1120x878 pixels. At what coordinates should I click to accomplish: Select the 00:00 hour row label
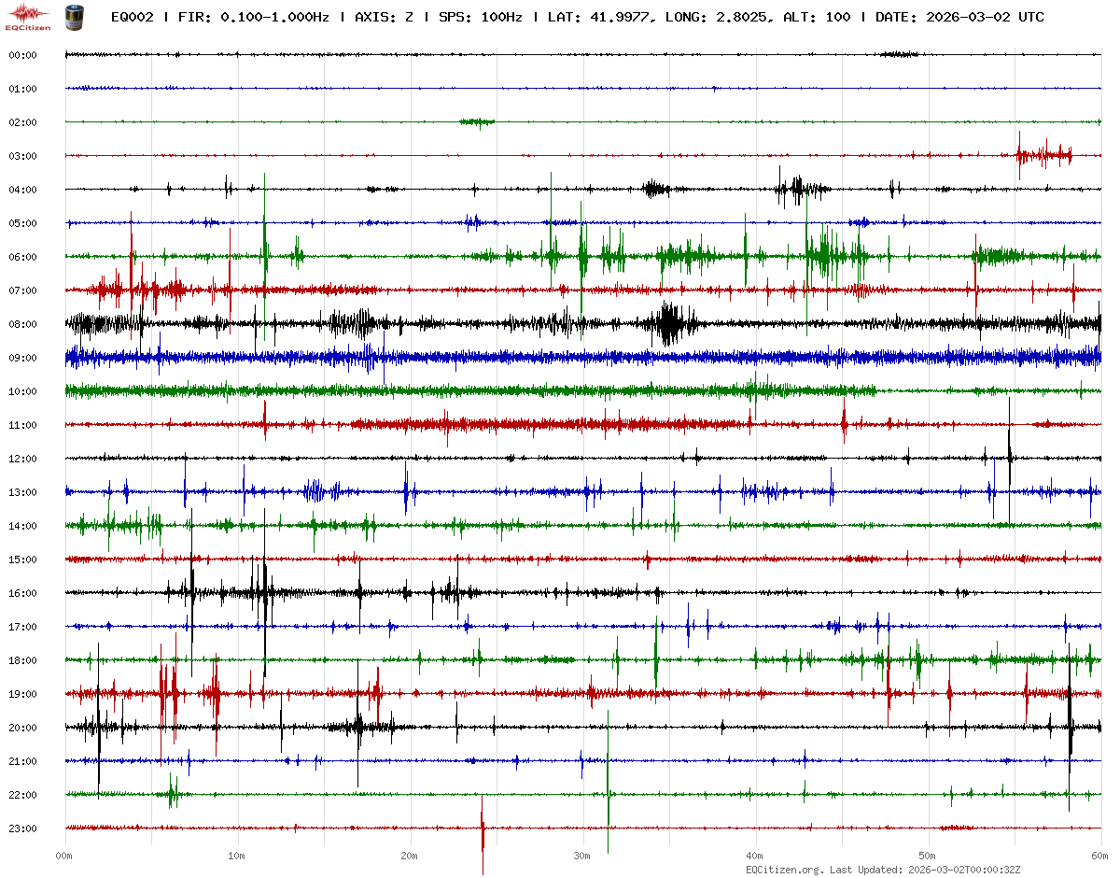[22, 55]
